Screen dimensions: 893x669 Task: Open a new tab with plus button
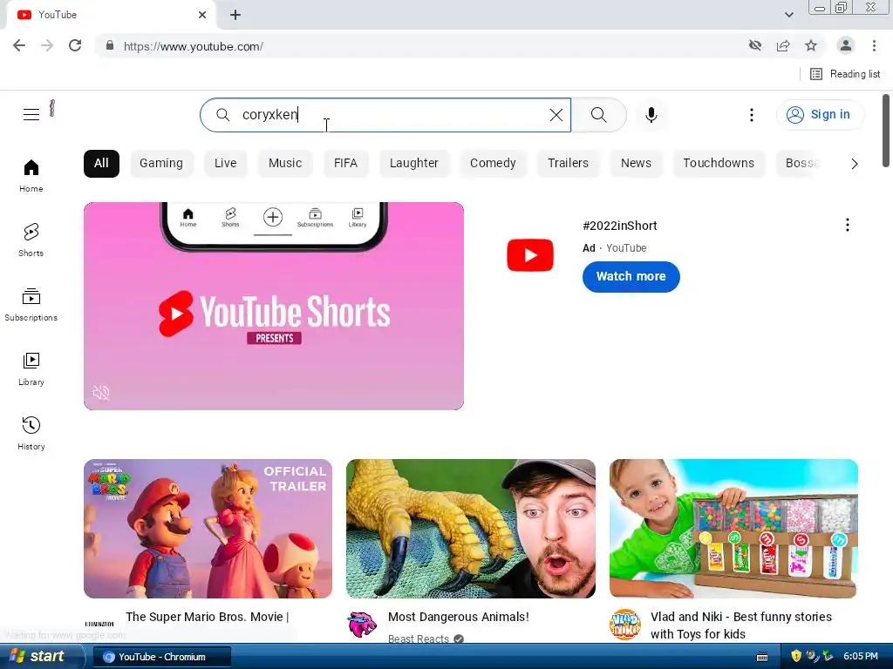[x=235, y=15]
